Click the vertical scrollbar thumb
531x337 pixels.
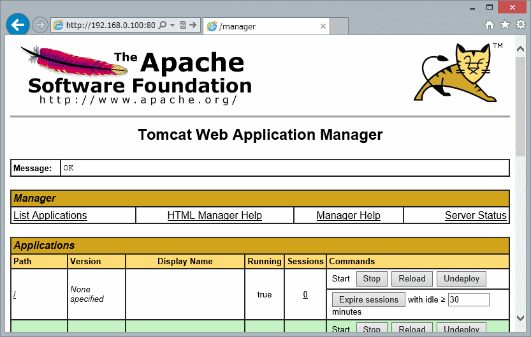coord(521,107)
